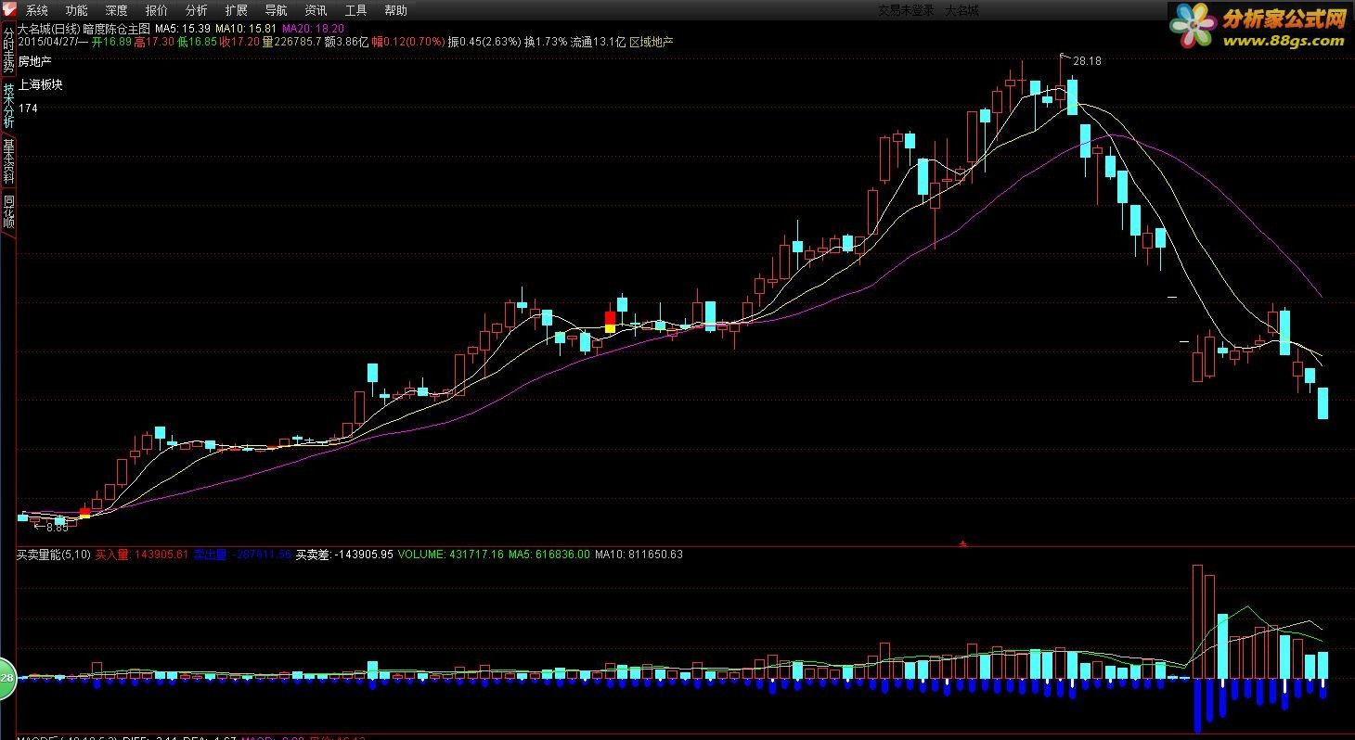Click the yellow-red signal candle mid-chart
This screenshot has height=740, width=1355.
(x=610, y=322)
